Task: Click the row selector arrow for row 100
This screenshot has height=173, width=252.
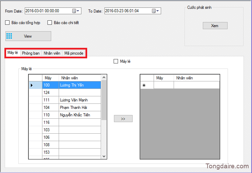Action: point(32,85)
